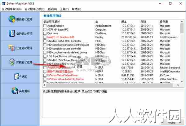The width and height of the screenshot is (186, 126).
Task: Open the 更新驱动程序 globe icon
Action: [x=12, y=19]
